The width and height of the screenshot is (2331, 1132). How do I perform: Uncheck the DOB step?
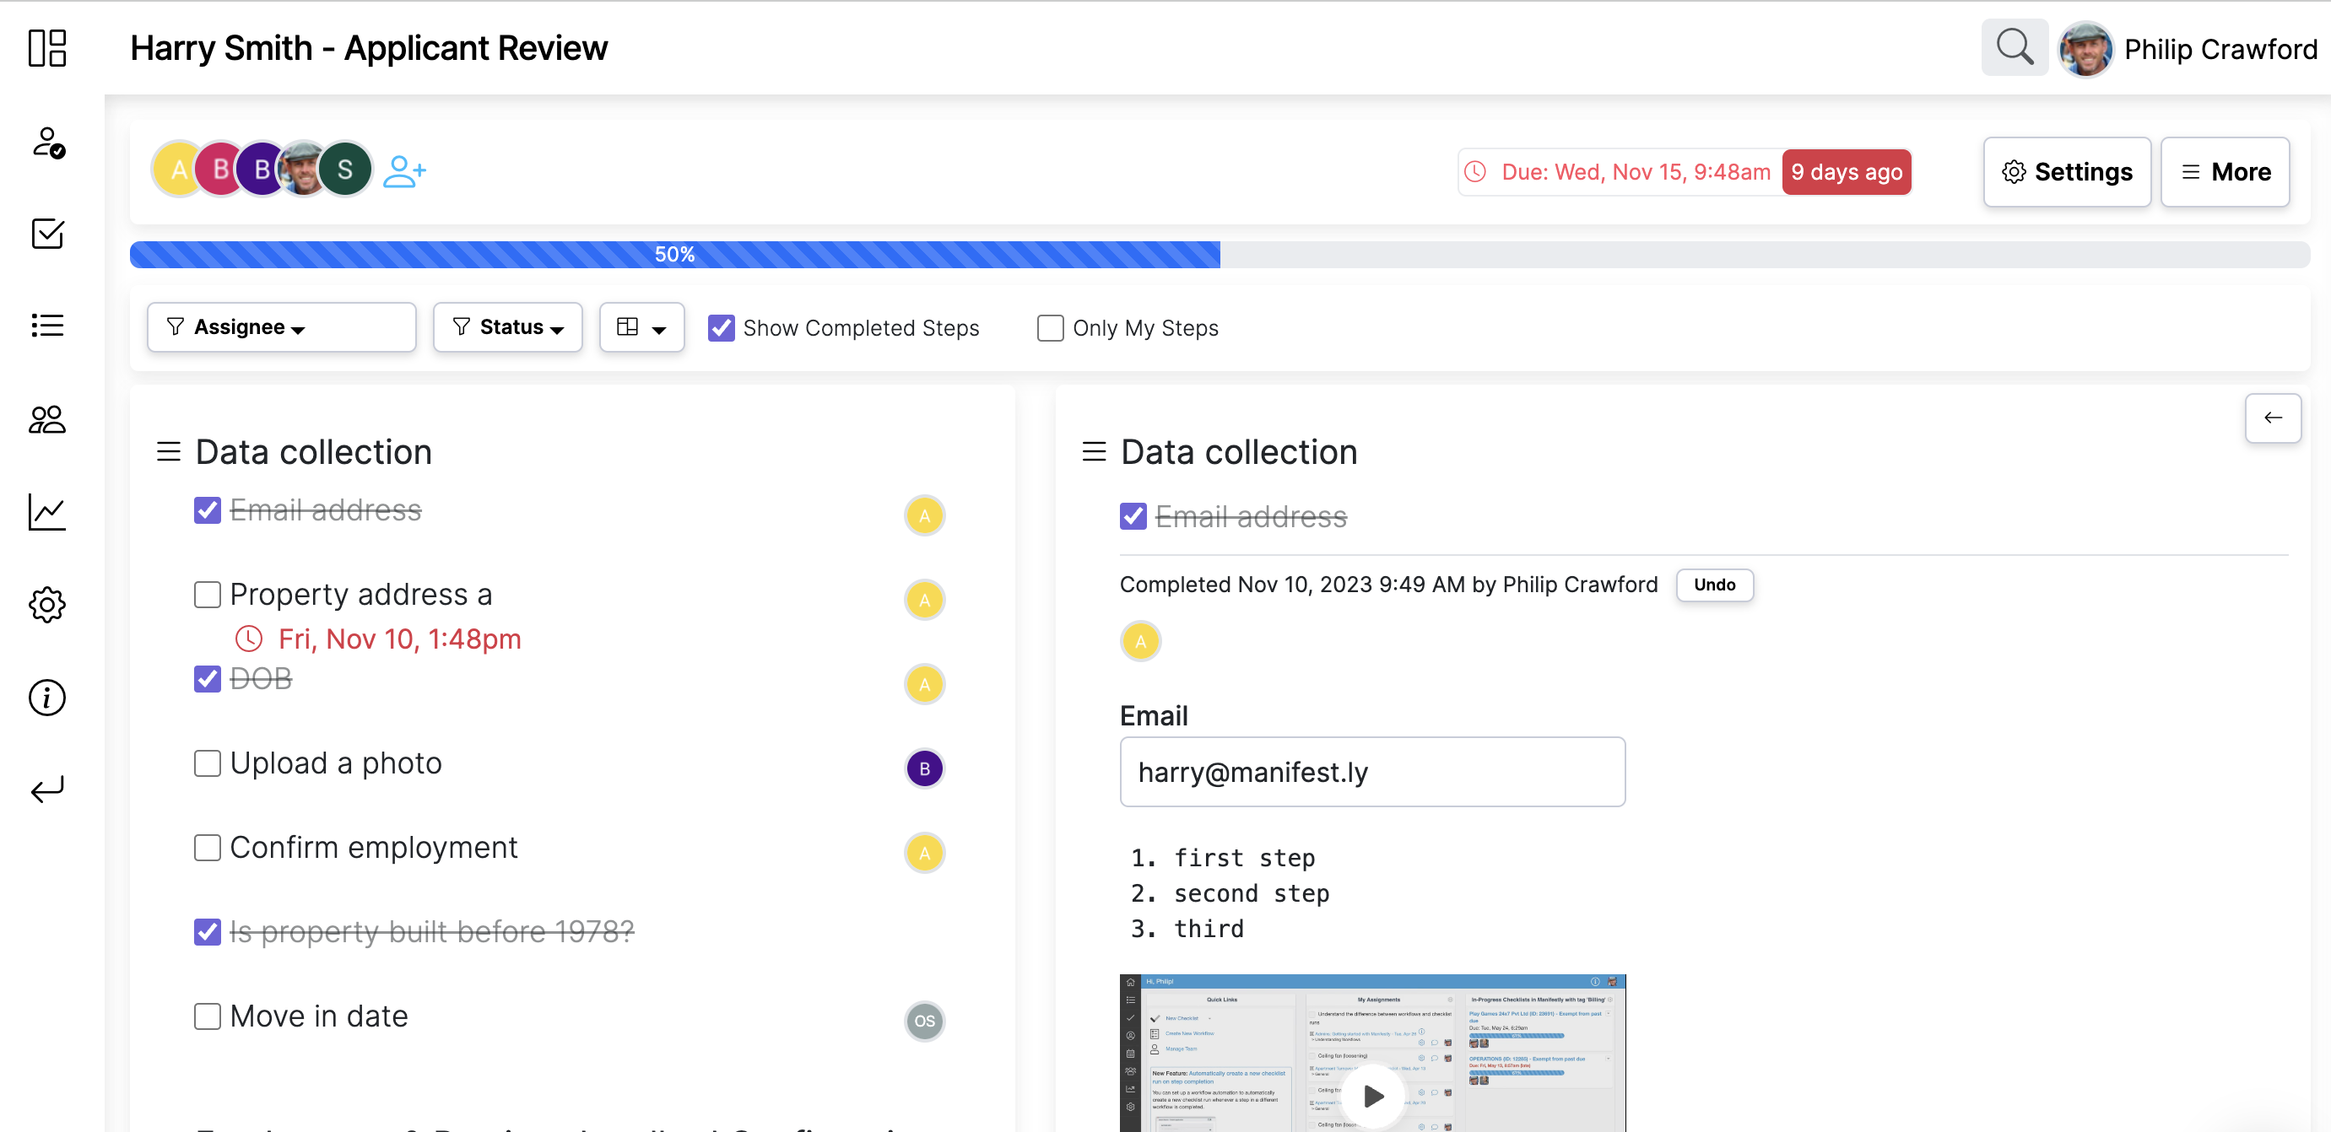208,678
